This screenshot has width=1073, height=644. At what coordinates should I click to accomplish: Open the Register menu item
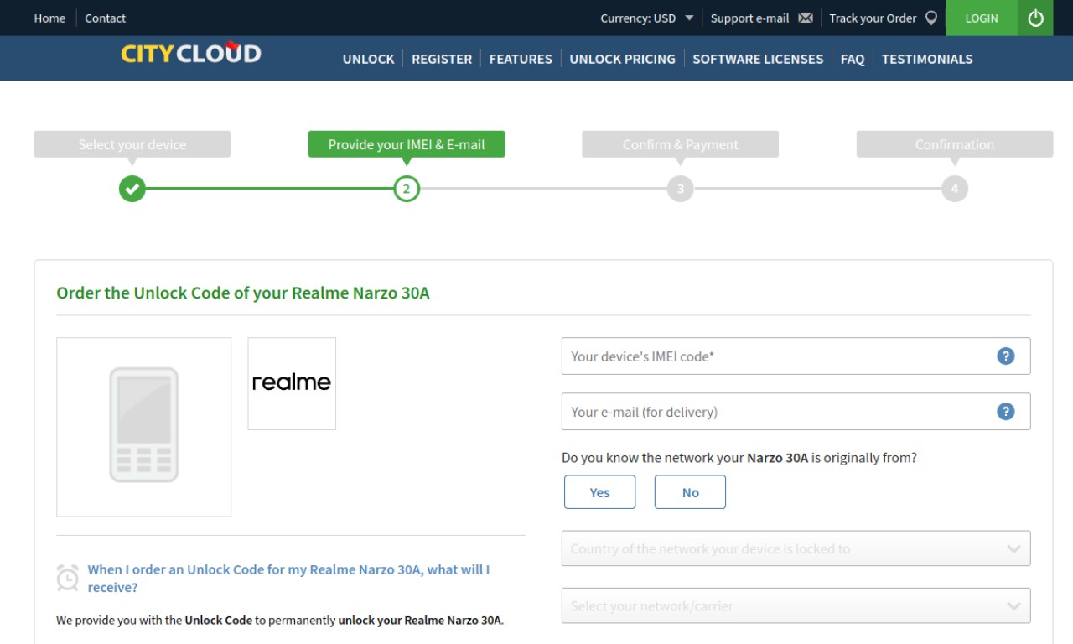pos(442,59)
